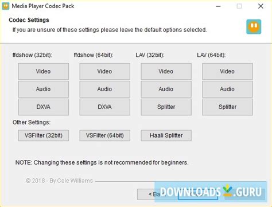Open ffdshow 32bit Video settings
The width and height of the screenshot is (272, 207).
[44, 71]
